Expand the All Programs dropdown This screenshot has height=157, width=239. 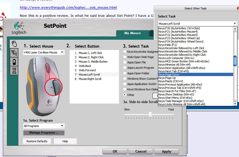pos(44,126)
